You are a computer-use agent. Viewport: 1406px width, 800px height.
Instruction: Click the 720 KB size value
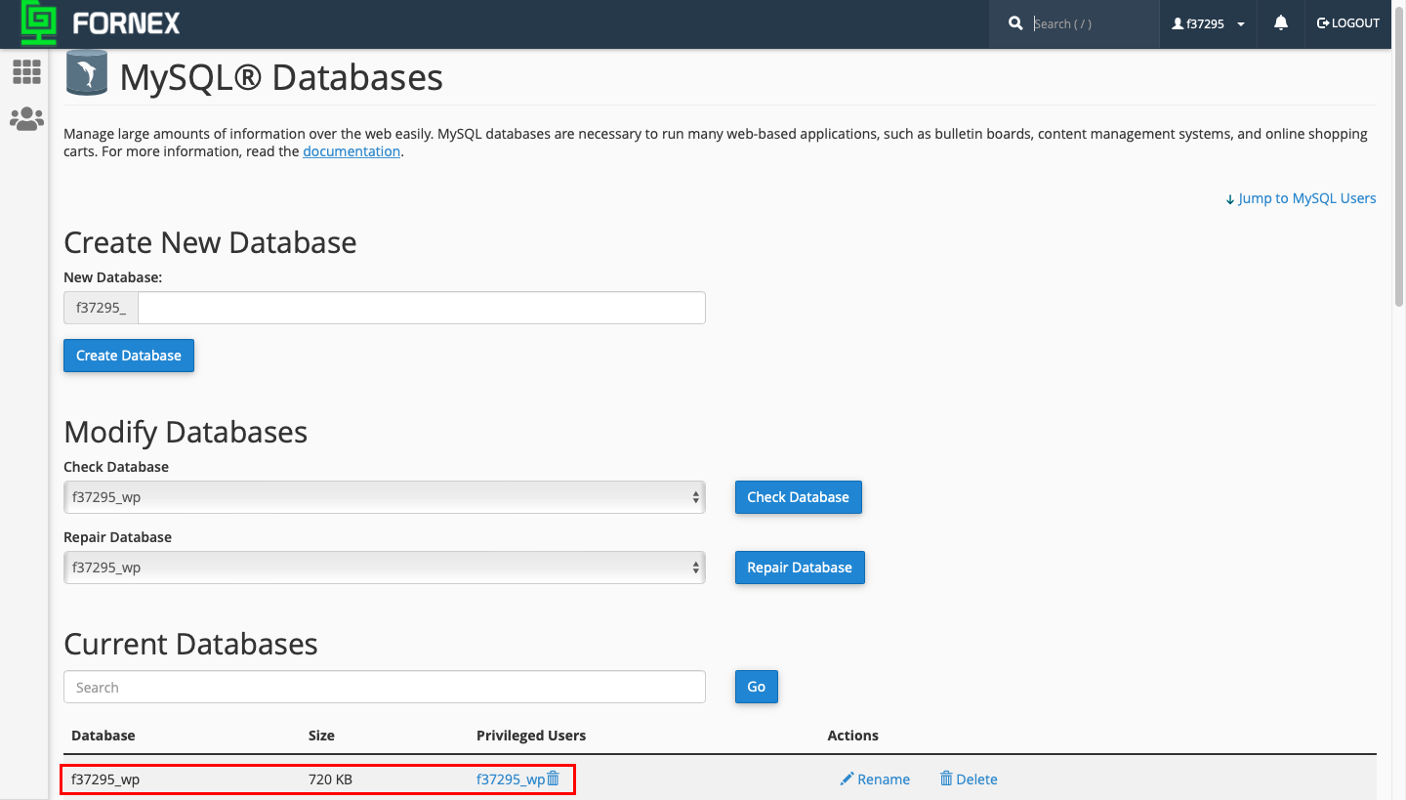[x=330, y=779]
